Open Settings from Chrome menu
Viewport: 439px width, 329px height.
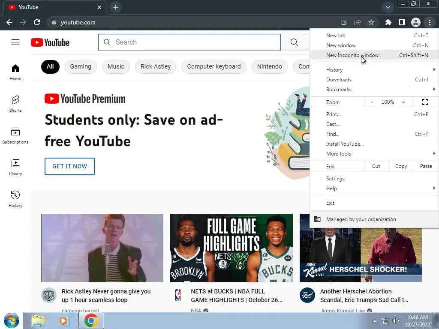374,179
